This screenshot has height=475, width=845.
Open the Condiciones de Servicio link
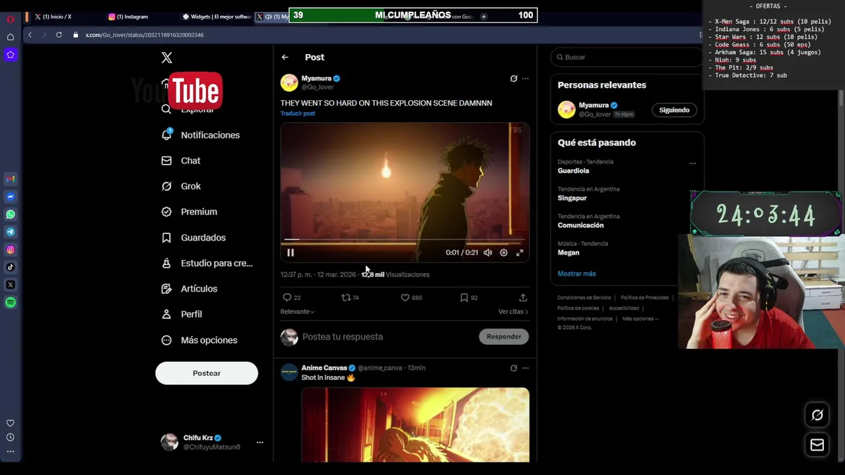click(584, 298)
